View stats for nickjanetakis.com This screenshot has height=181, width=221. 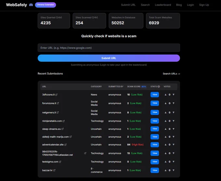coord(155,121)
